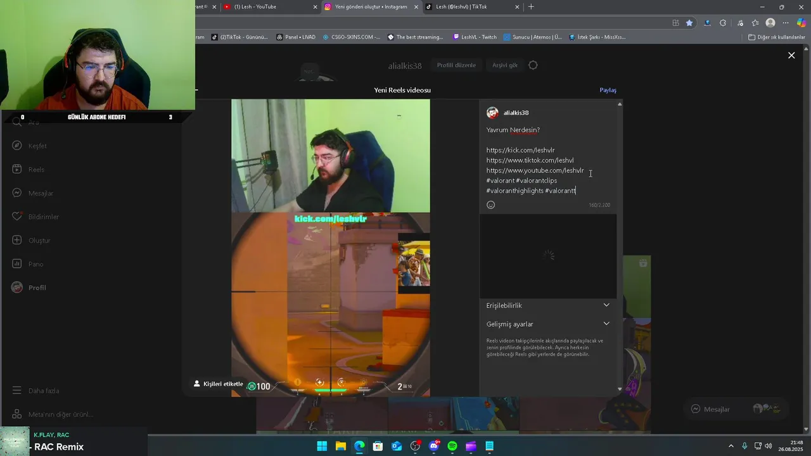Viewport: 811px width, 456px height.
Task: Click the alialkis38 username in dialog
Action: (x=516, y=113)
